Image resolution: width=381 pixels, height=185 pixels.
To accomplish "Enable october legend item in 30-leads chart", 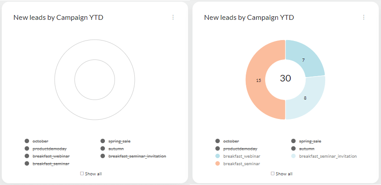I will [231, 141].
